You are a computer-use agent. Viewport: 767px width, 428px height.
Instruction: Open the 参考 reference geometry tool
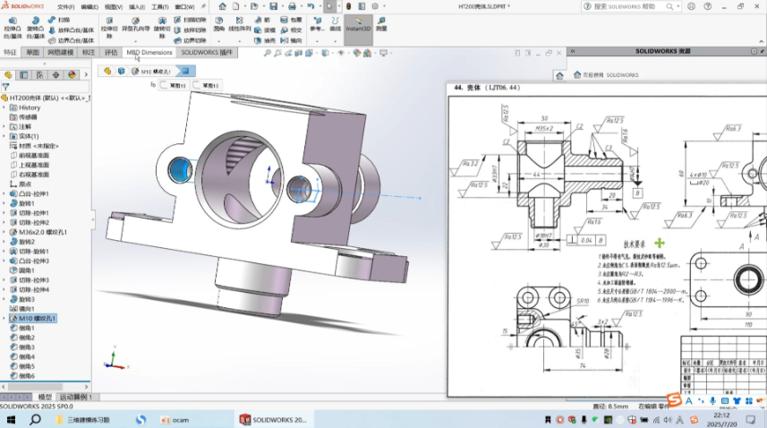click(x=317, y=24)
